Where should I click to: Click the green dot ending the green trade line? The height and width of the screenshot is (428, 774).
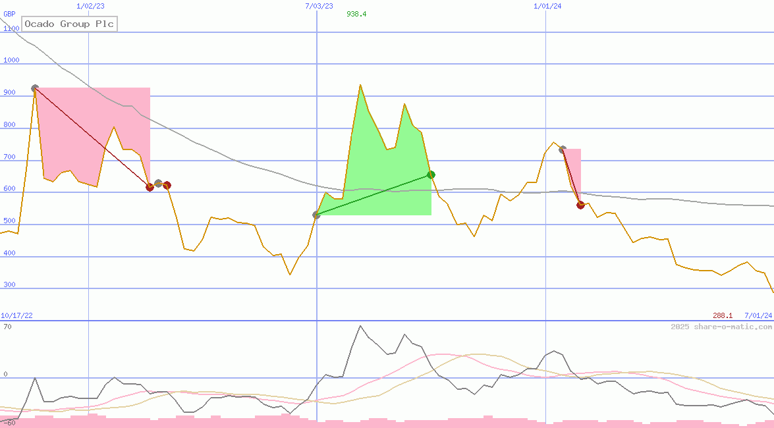click(x=431, y=174)
